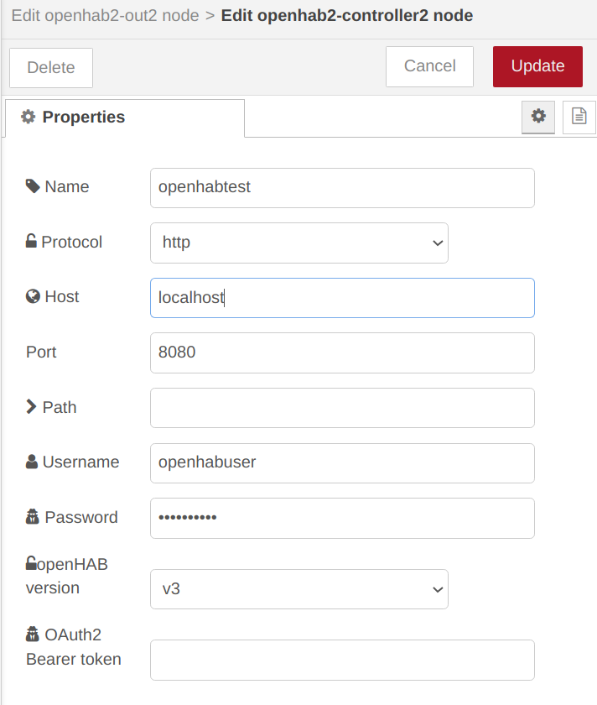The height and width of the screenshot is (705, 597).
Task: Click the lock icon beside openHAB version
Action: point(29,563)
